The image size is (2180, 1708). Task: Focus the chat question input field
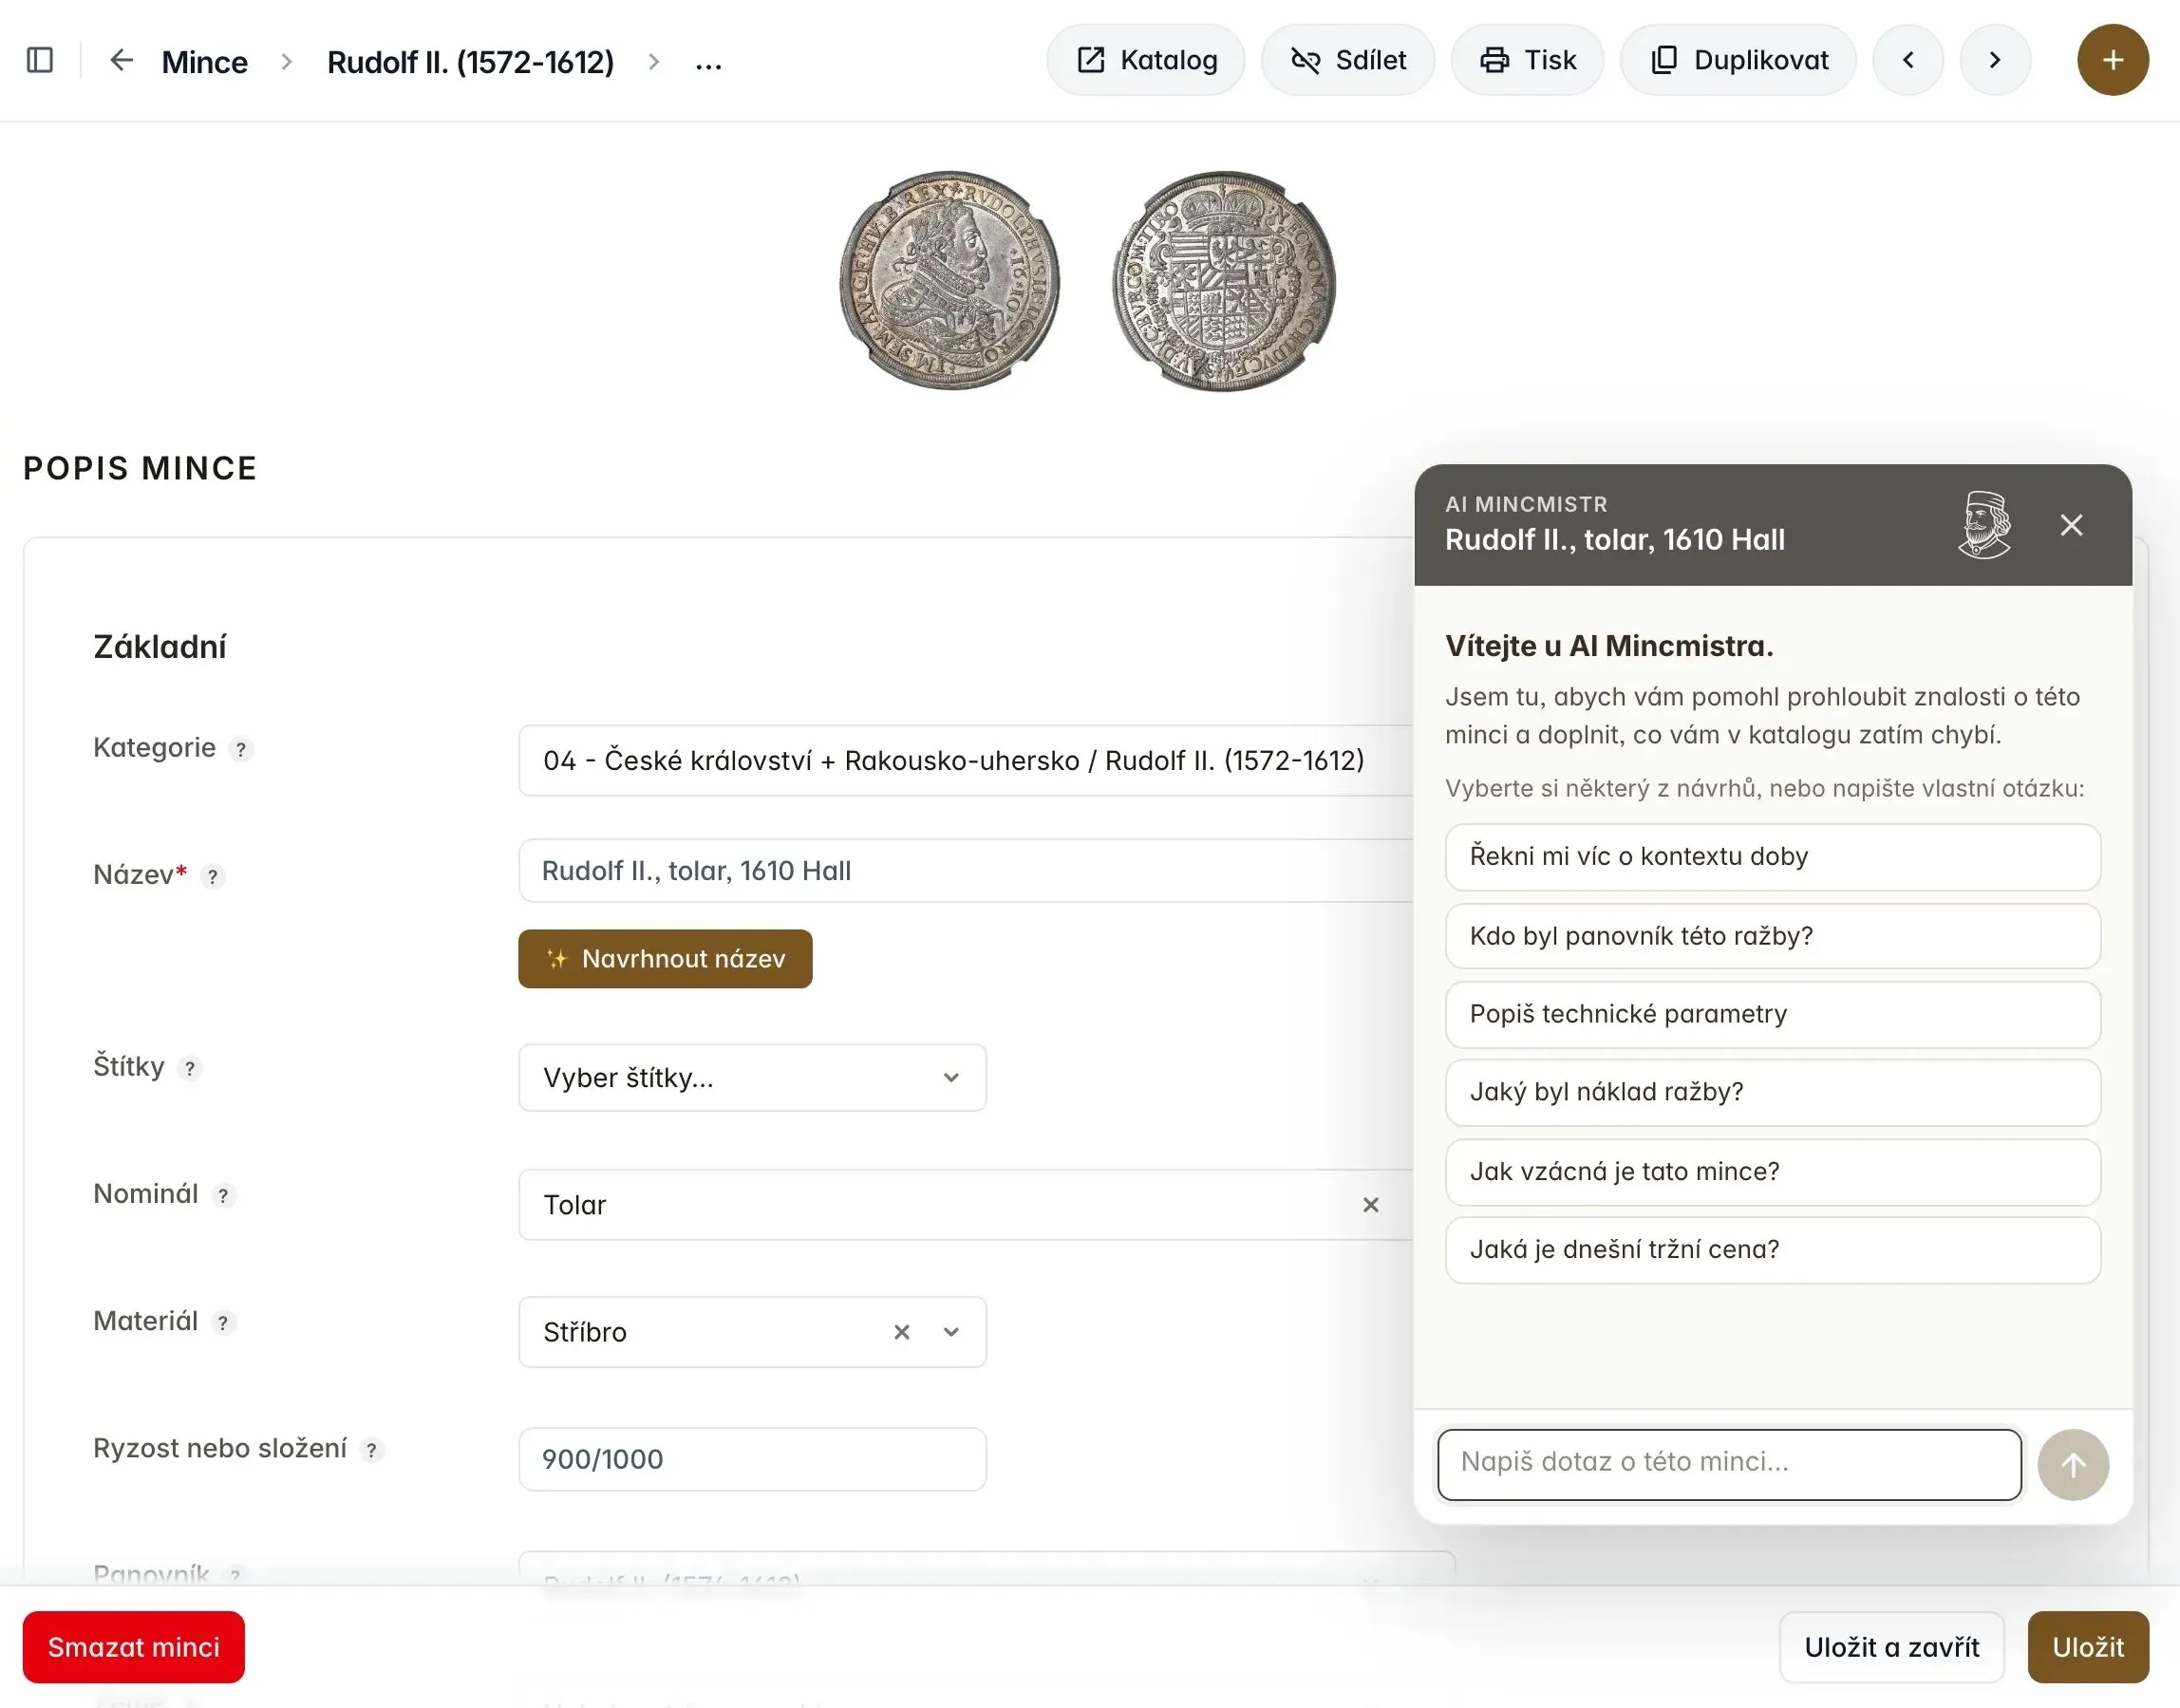1729,1465
